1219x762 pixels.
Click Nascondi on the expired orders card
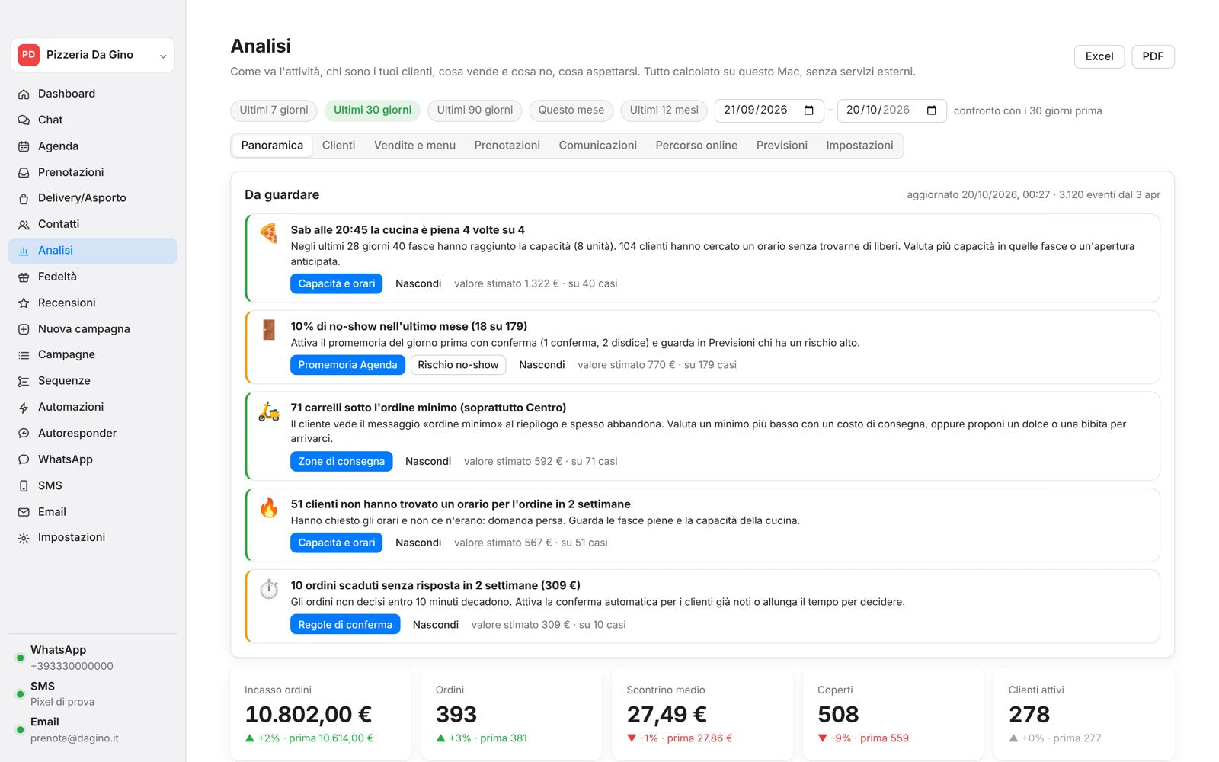(436, 625)
